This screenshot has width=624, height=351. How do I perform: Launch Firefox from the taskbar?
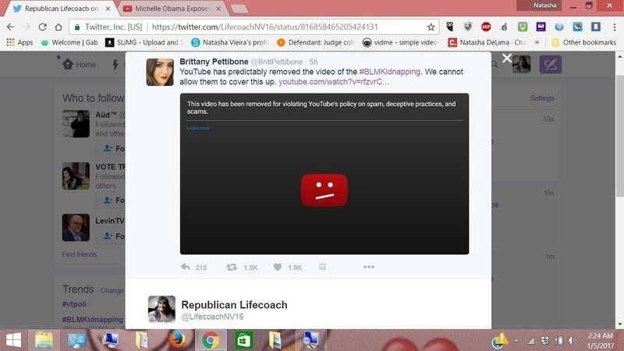click(178, 340)
